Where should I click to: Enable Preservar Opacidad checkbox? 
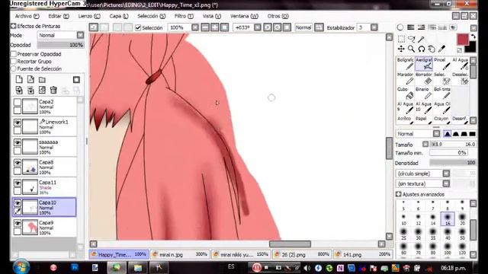coord(14,54)
